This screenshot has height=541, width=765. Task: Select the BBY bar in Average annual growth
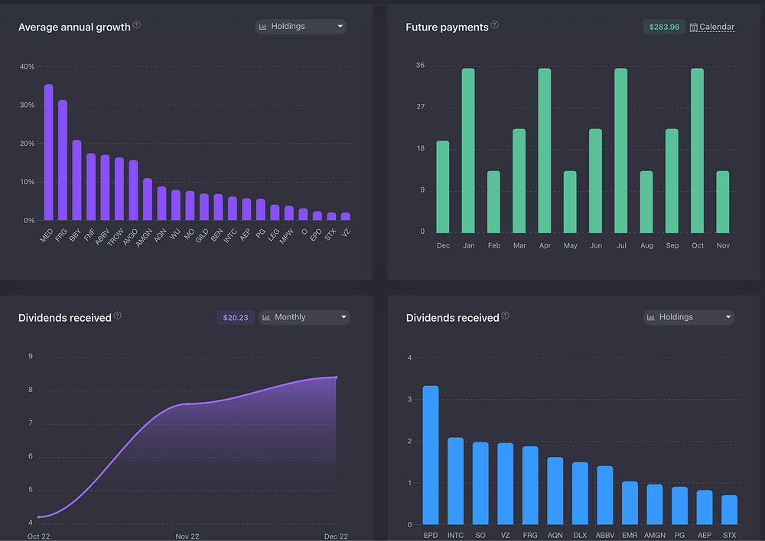click(x=76, y=180)
